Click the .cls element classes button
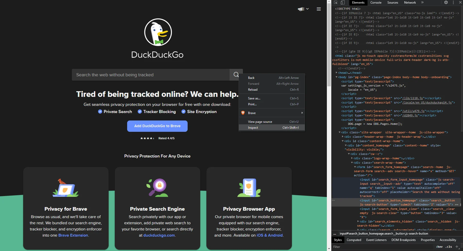Screen dimensions: 463x251 coord(448,247)
